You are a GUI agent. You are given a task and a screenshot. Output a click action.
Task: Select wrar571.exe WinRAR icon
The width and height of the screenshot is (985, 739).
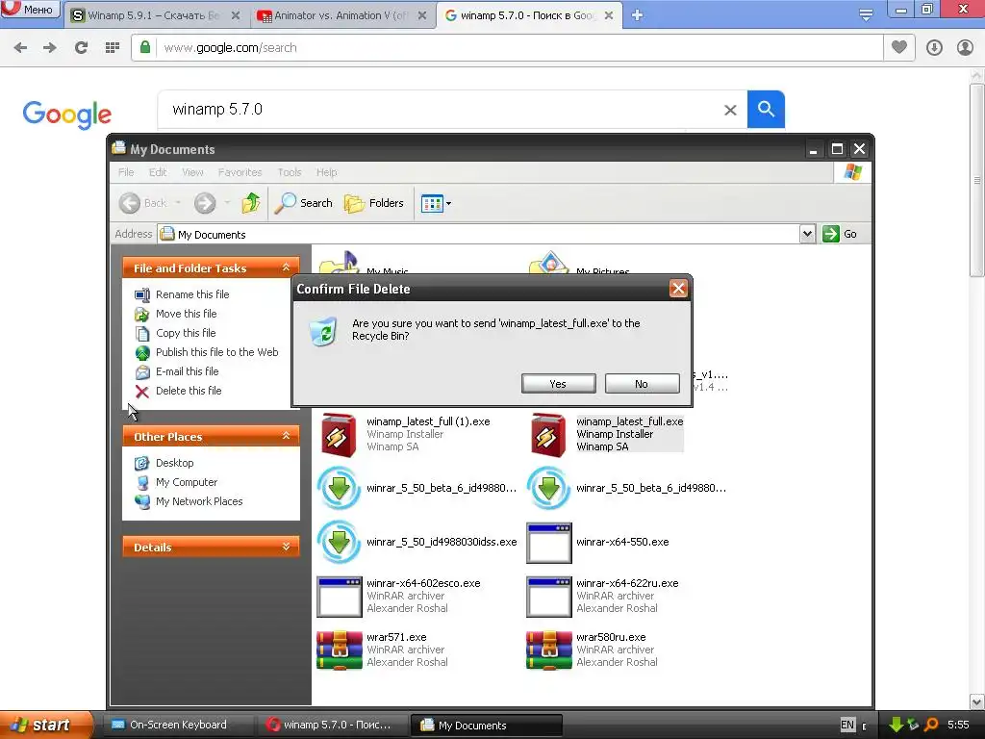340,650
